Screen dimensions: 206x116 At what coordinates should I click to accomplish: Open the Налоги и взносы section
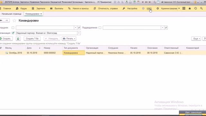79,8
